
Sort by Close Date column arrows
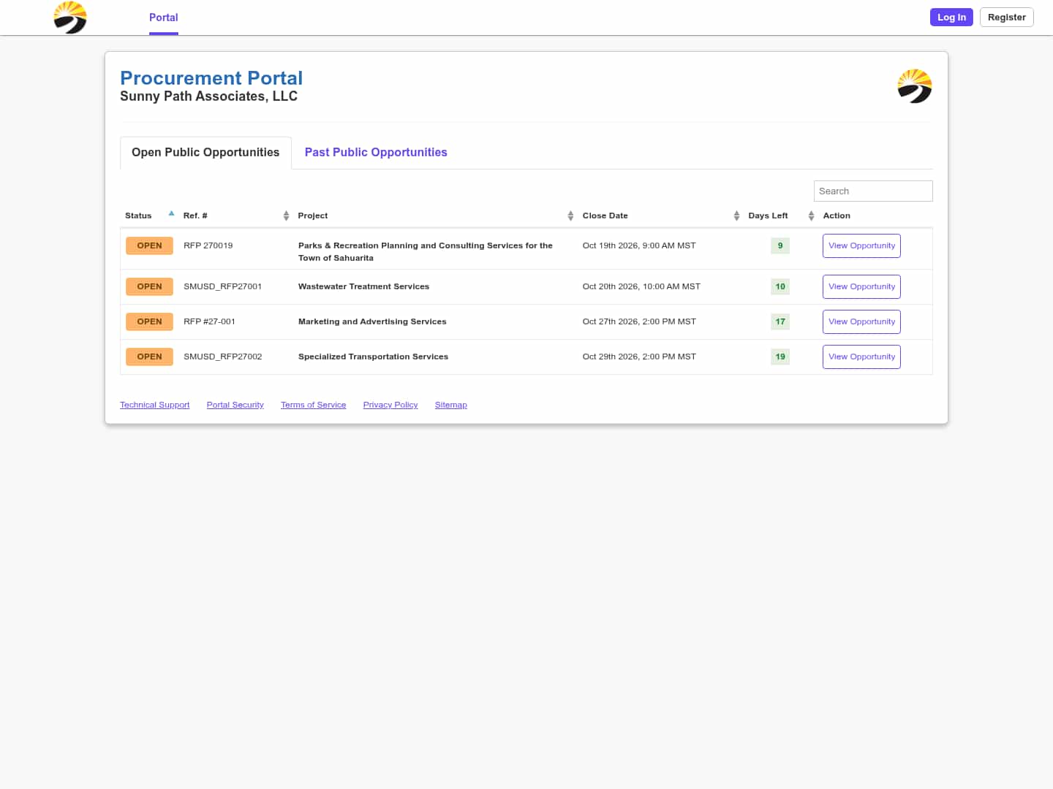pyautogui.click(x=736, y=216)
